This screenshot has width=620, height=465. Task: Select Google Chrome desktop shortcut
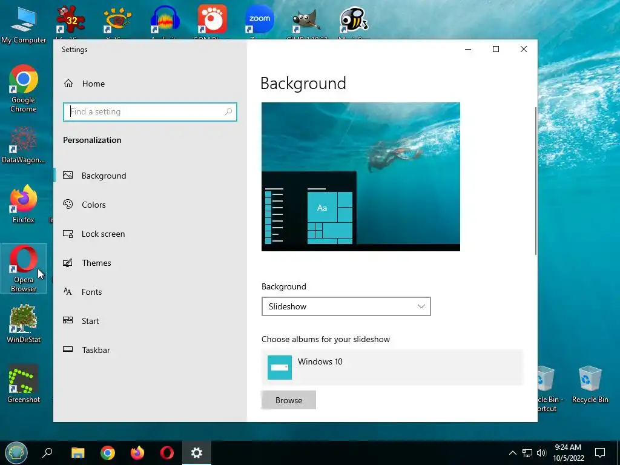[x=24, y=88]
